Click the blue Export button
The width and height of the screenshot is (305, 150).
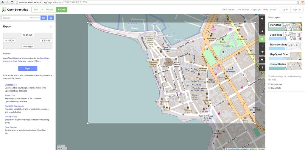tap(28, 69)
